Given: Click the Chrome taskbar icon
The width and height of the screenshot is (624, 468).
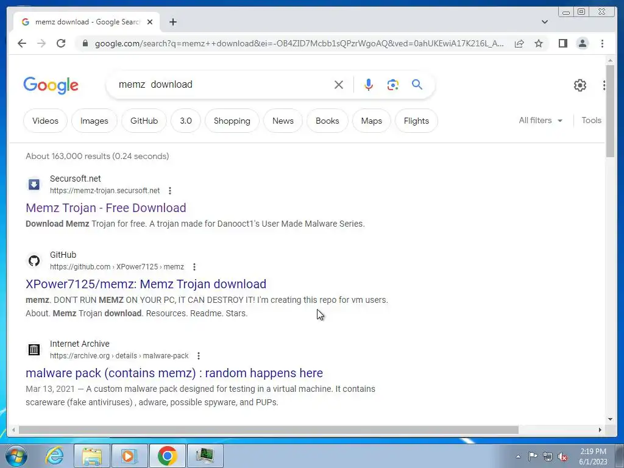Looking at the screenshot, I should (x=167, y=456).
